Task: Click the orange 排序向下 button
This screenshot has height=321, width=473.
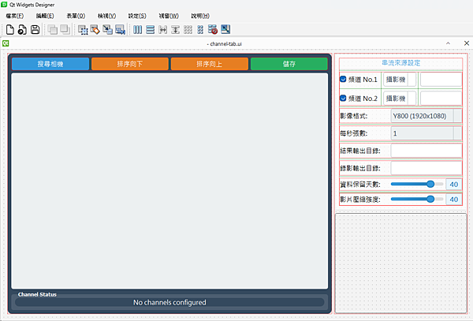Action: 130,64
